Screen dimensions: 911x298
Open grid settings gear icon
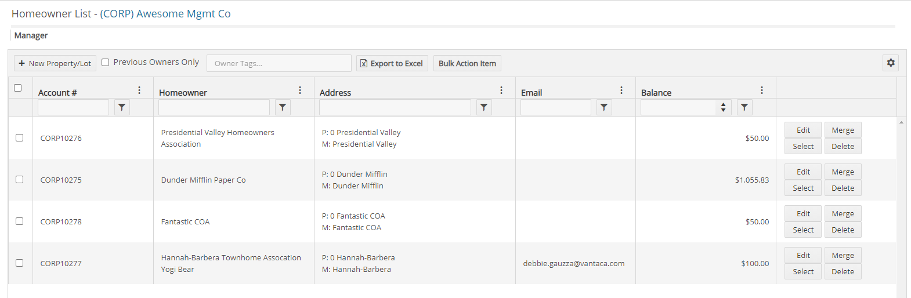pyautogui.click(x=891, y=63)
